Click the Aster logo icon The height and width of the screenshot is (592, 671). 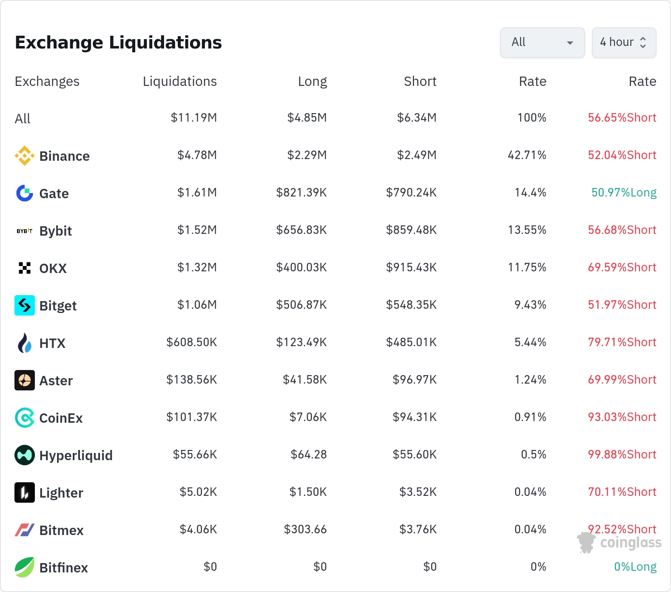25,380
